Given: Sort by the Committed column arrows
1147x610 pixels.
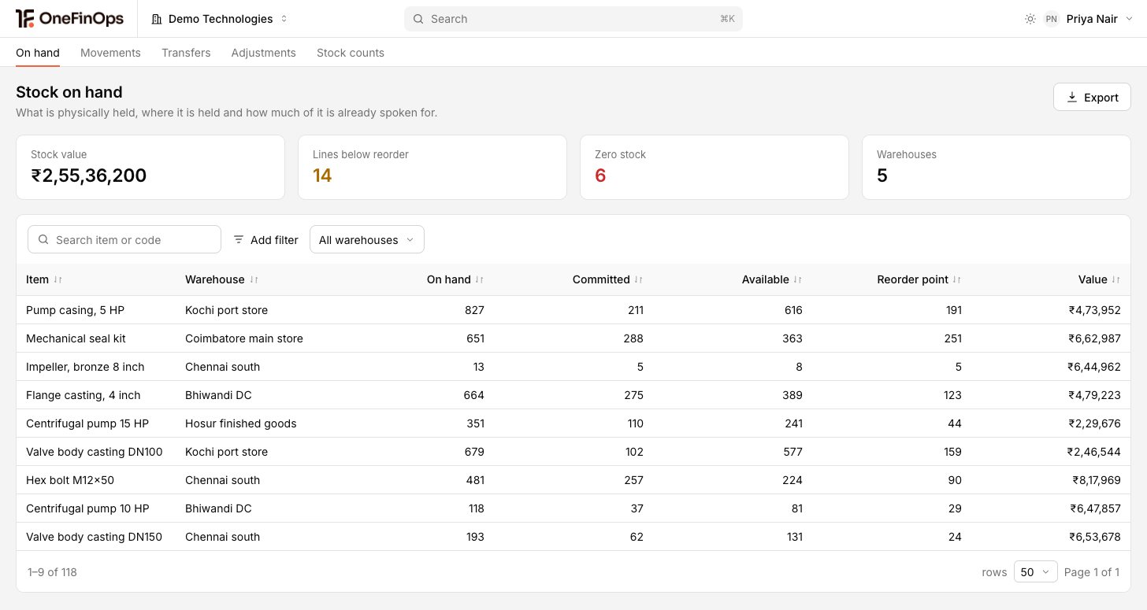Looking at the screenshot, I should [639, 279].
